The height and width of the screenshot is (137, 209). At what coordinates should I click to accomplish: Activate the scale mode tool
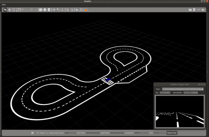[x=18, y=10]
